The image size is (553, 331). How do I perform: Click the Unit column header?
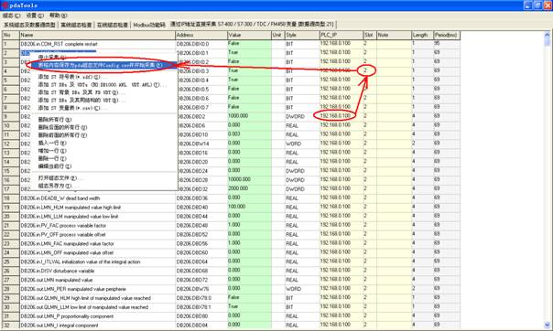click(x=278, y=35)
